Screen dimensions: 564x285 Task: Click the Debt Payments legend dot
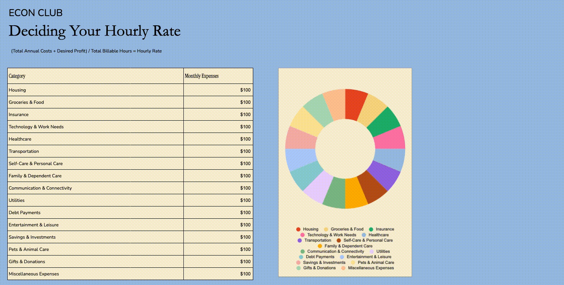(301, 257)
